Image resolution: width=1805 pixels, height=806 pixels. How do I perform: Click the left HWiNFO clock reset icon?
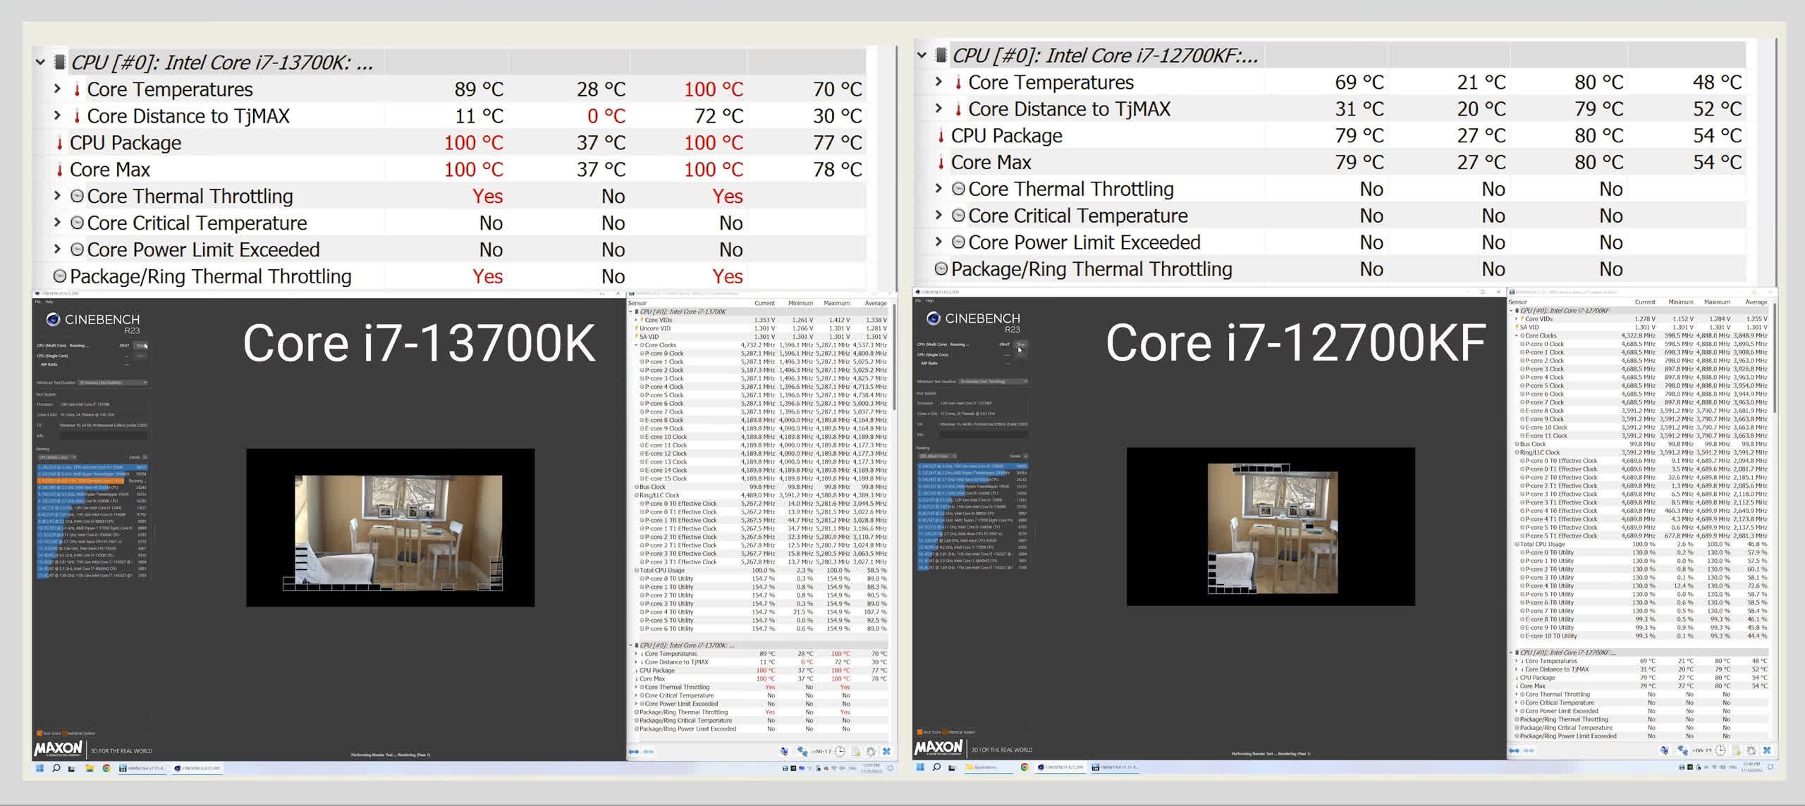pos(840,752)
